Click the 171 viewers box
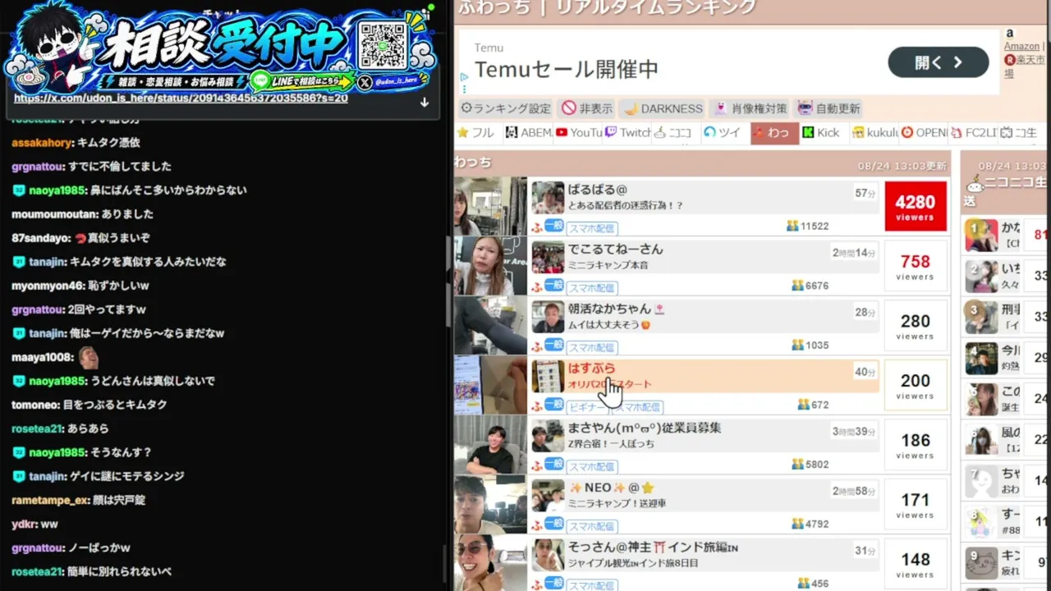1051x591 pixels. click(916, 505)
